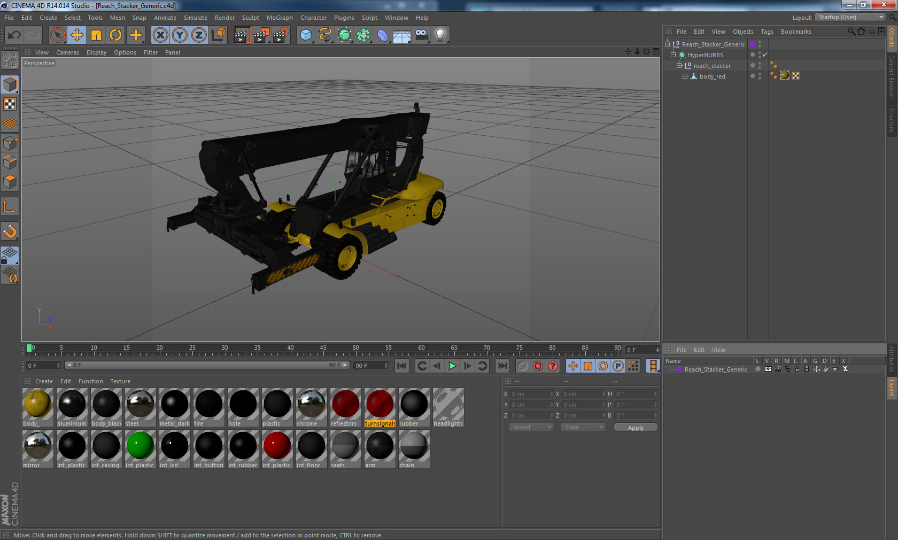
Task: Select the turnsignals material swatch
Action: 380,407
